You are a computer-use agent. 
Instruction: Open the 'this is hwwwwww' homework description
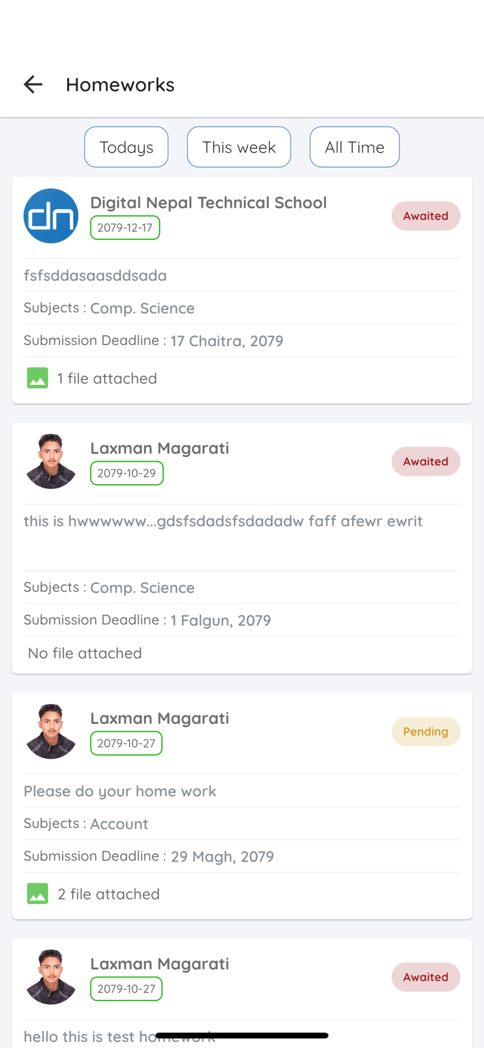pos(223,521)
